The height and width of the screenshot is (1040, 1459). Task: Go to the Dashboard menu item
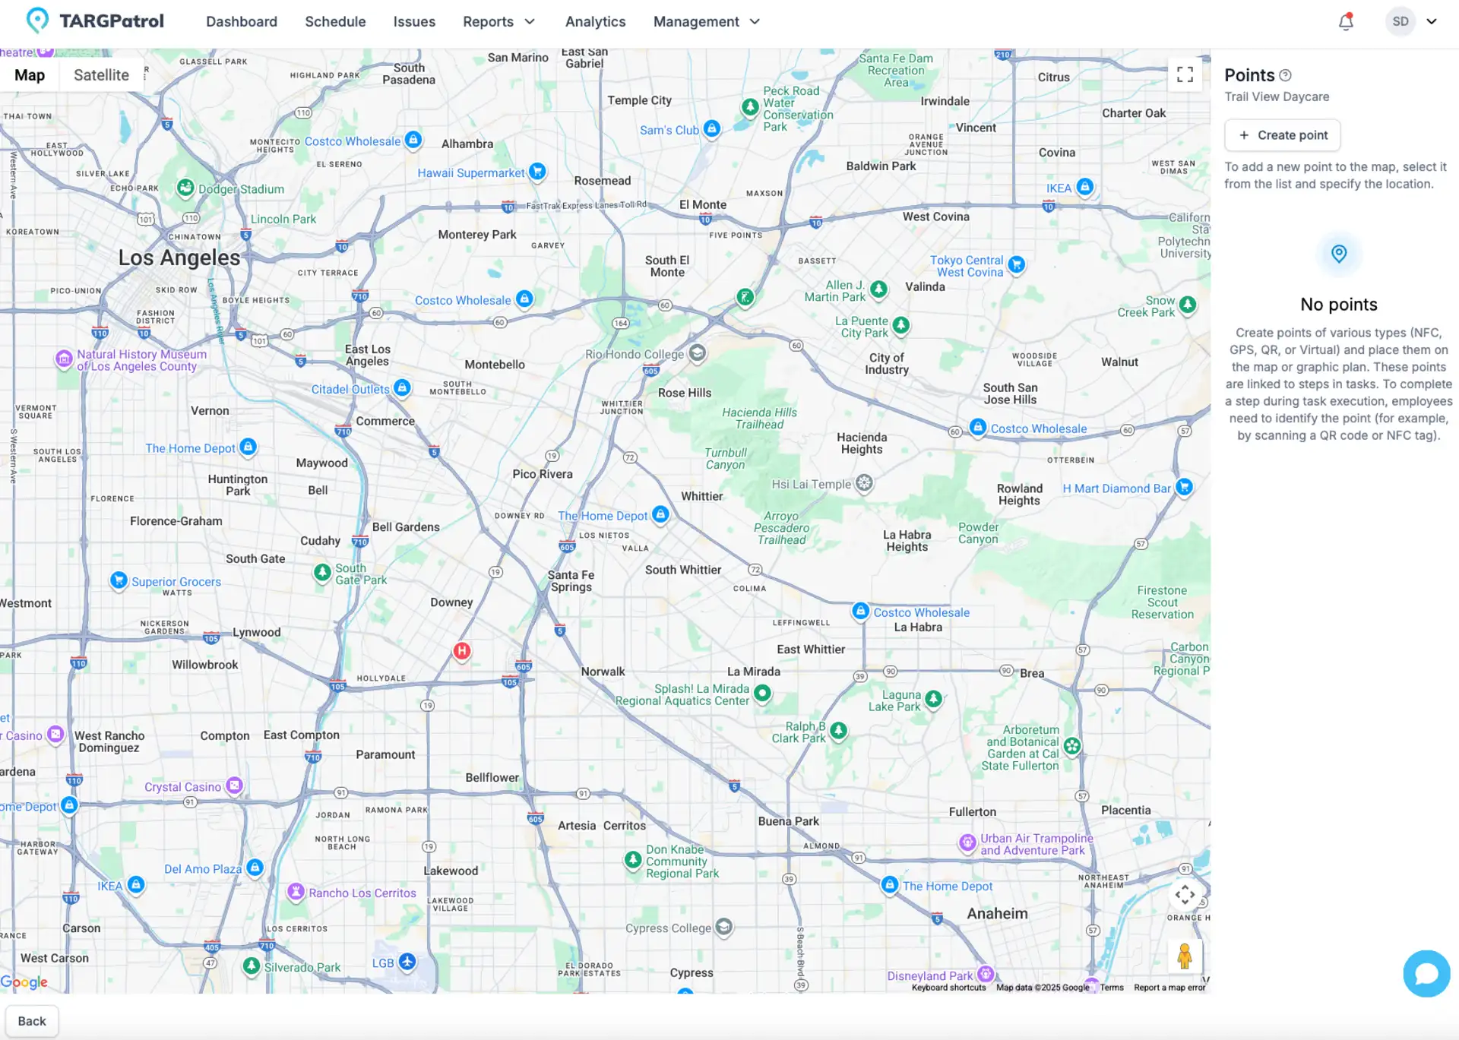(x=242, y=21)
